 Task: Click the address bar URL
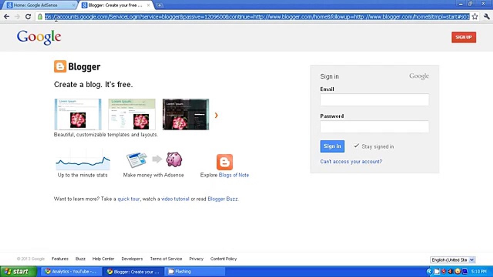(x=257, y=17)
